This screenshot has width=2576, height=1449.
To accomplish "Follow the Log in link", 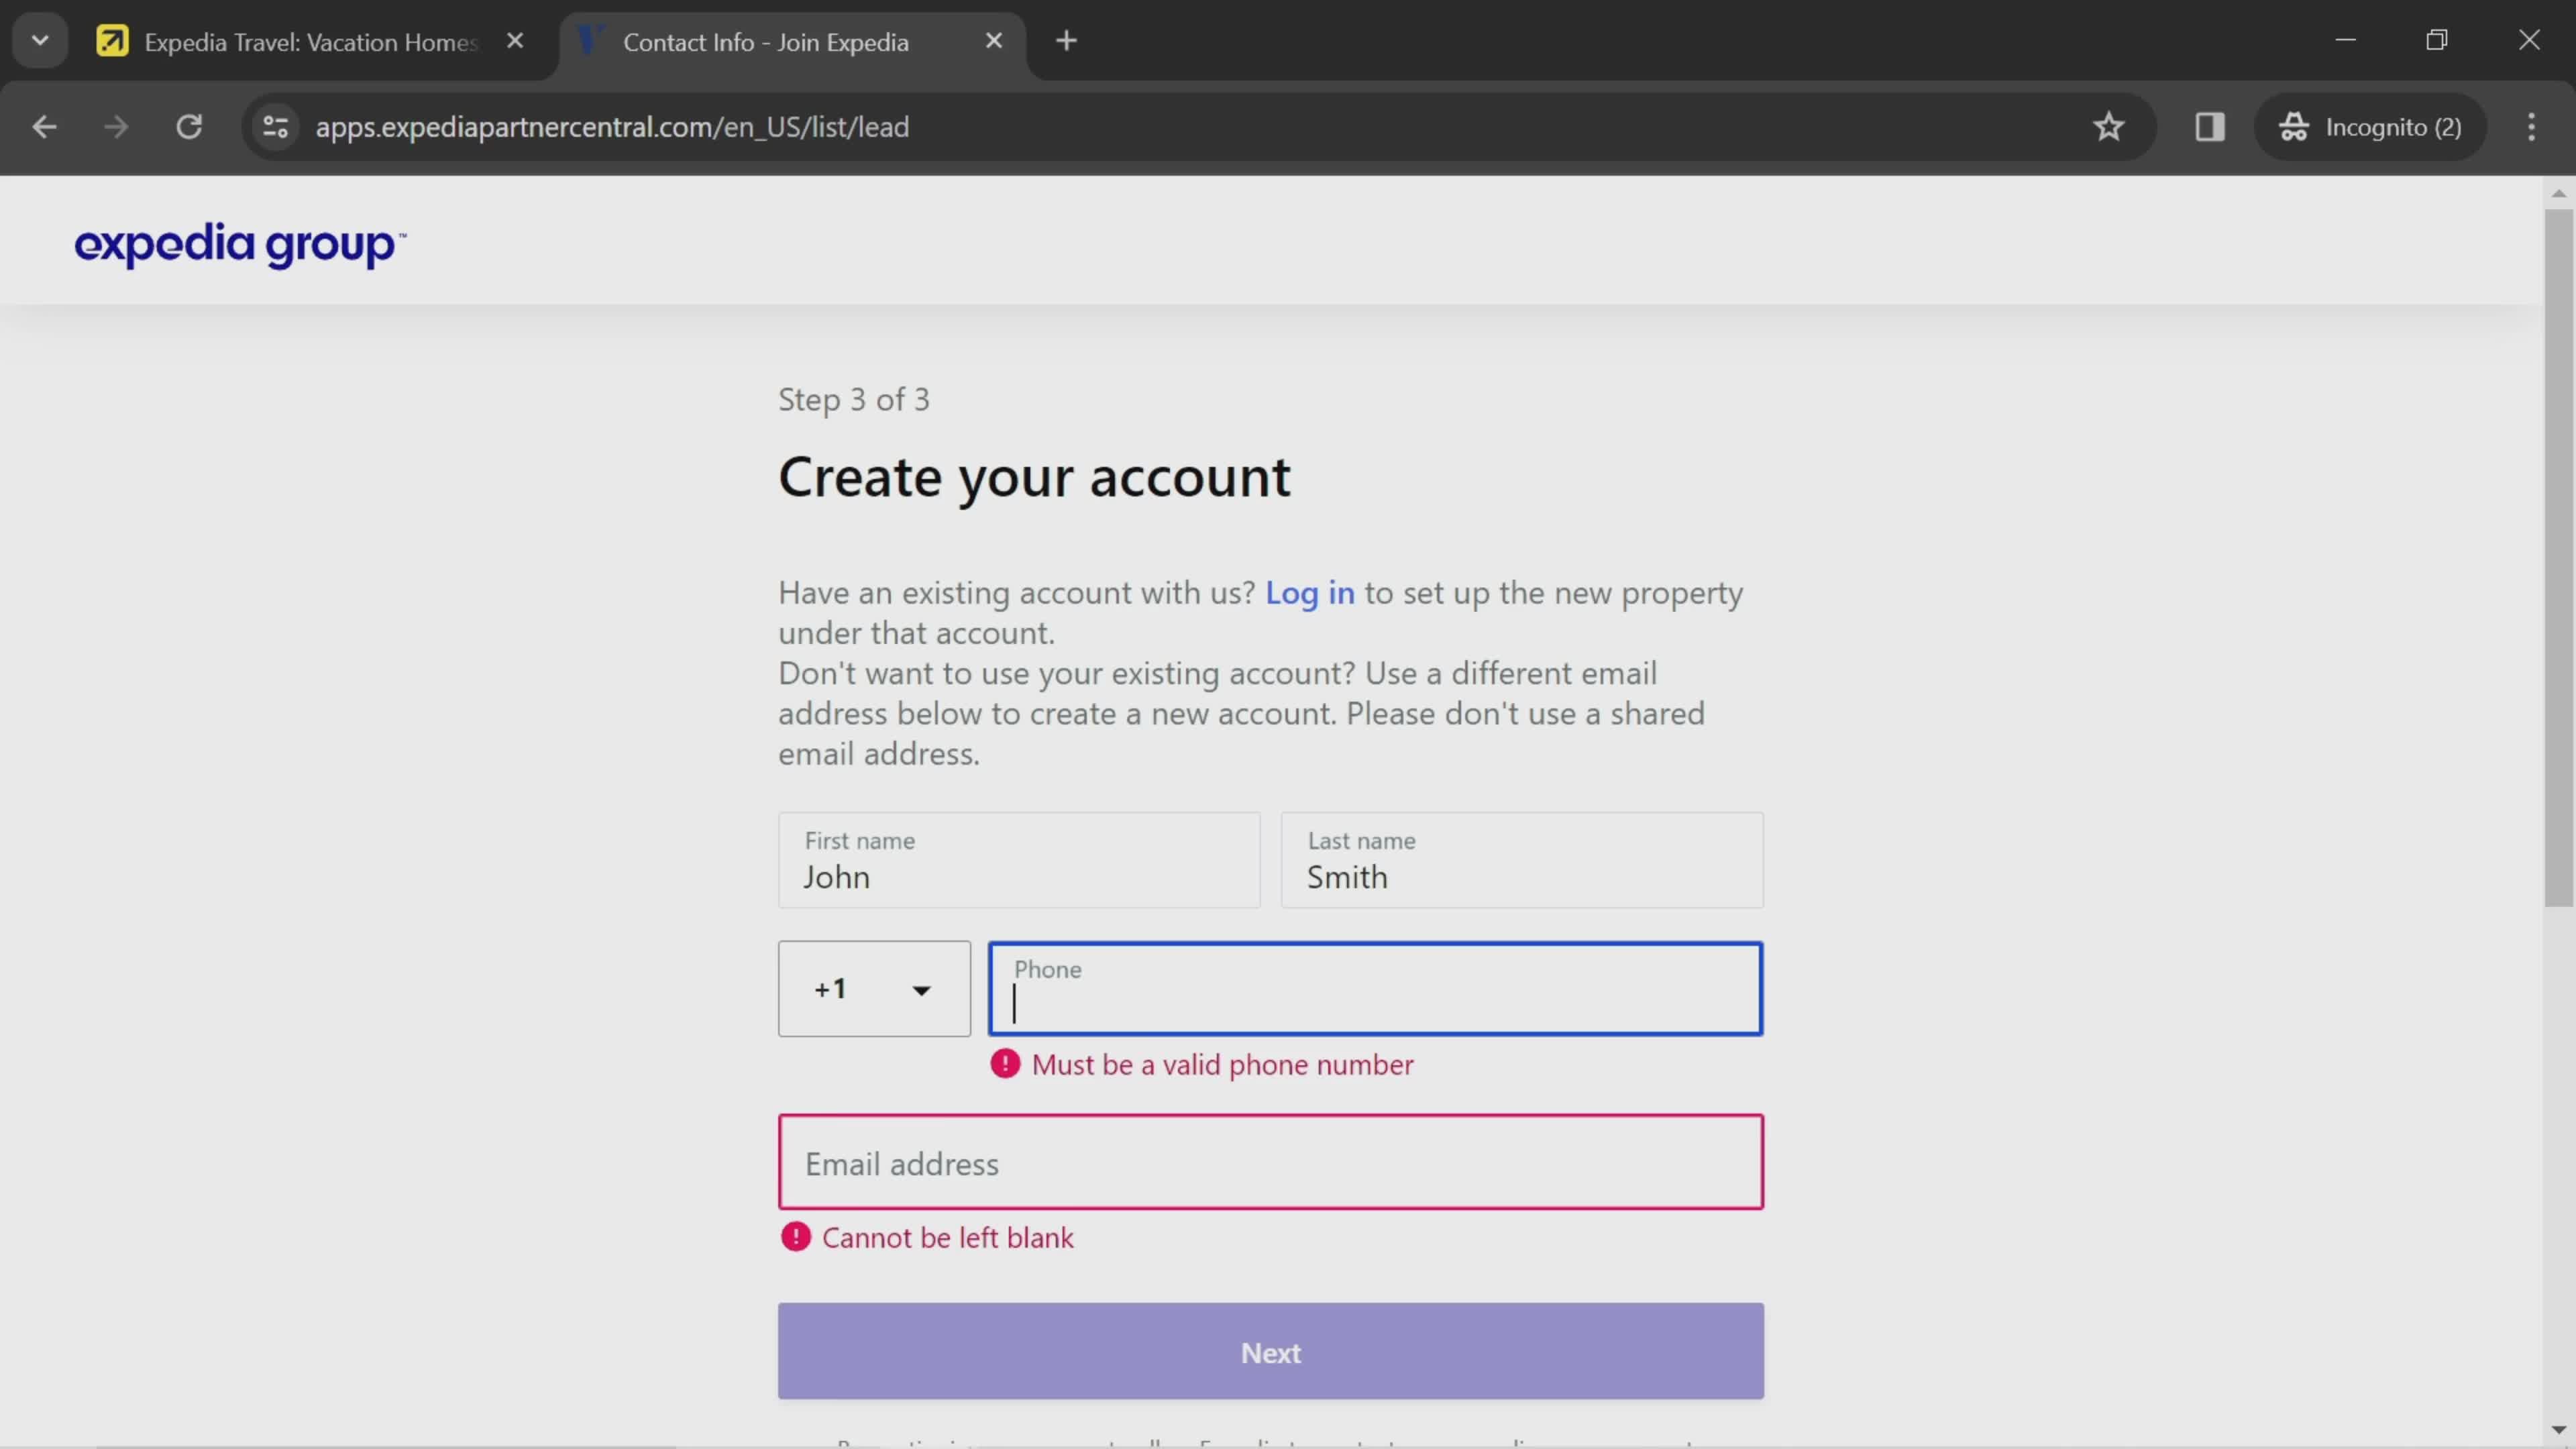I will (1310, 593).
